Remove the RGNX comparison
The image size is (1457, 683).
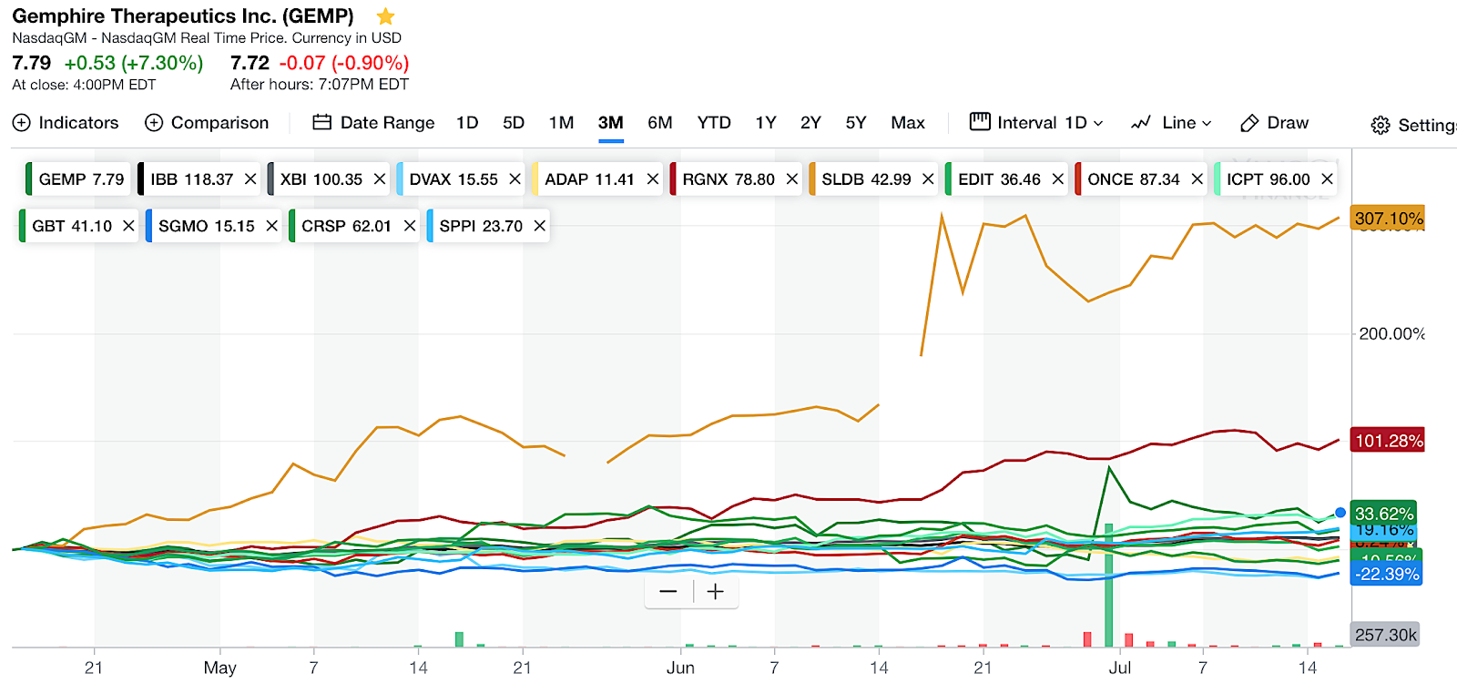pyautogui.click(x=792, y=179)
